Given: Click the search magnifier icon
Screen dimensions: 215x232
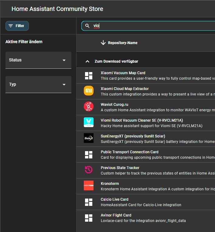Looking at the screenshot, I should 87,26.
